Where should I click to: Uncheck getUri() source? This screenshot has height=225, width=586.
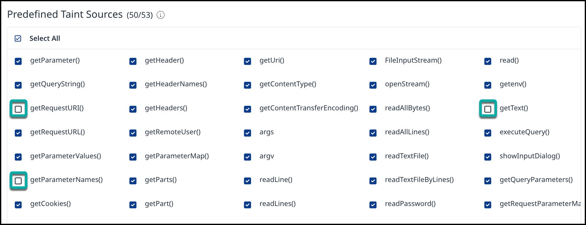pos(248,61)
